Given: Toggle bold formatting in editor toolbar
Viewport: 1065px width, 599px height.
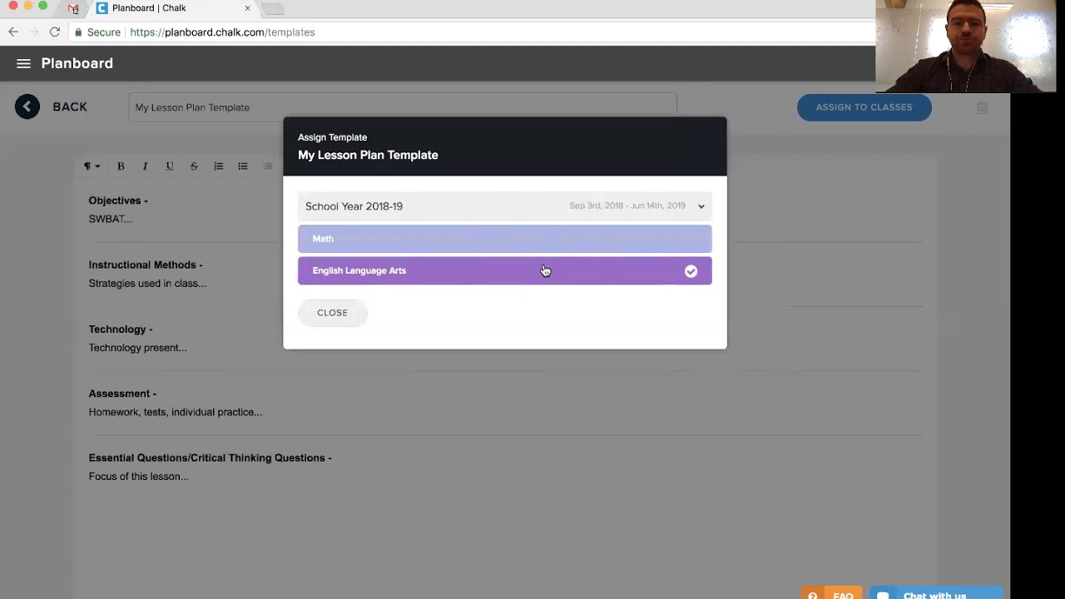Looking at the screenshot, I should point(121,166).
